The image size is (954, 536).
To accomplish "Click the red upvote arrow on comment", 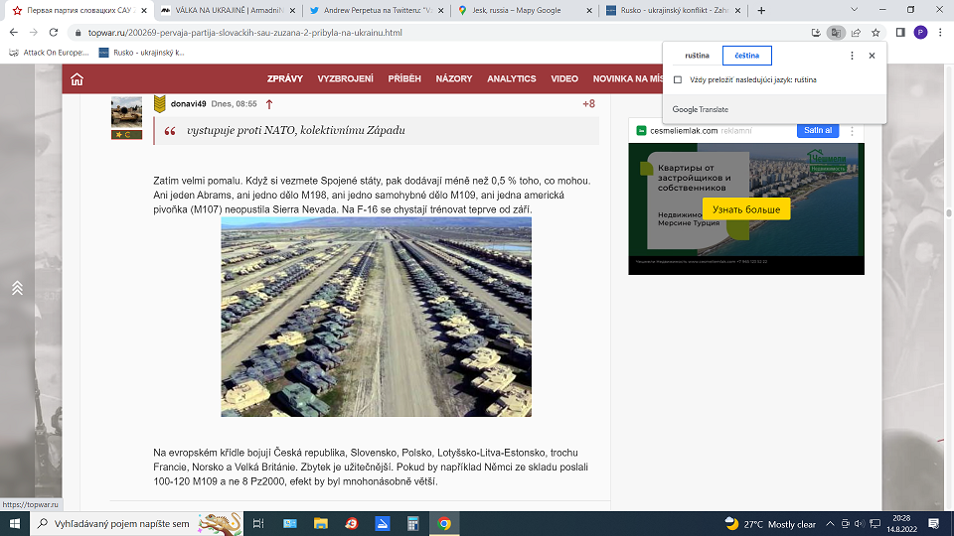I will pyautogui.click(x=269, y=103).
